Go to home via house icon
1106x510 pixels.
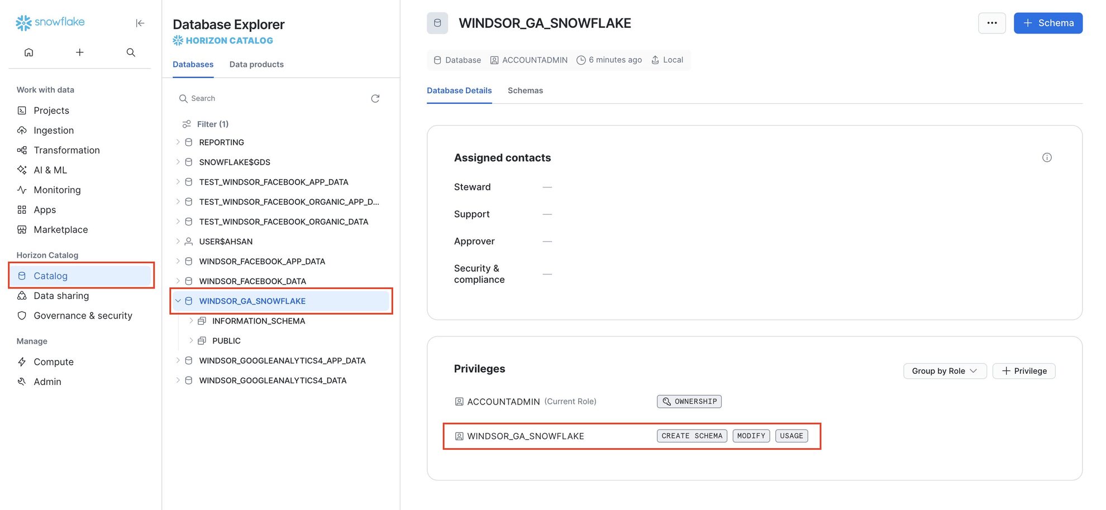tap(29, 52)
